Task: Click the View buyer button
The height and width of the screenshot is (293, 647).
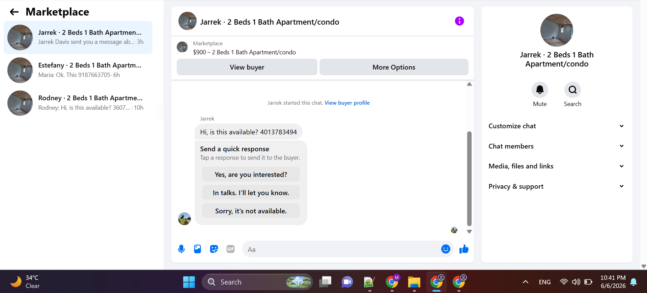Action: pyautogui.click(x=247, y=67)
